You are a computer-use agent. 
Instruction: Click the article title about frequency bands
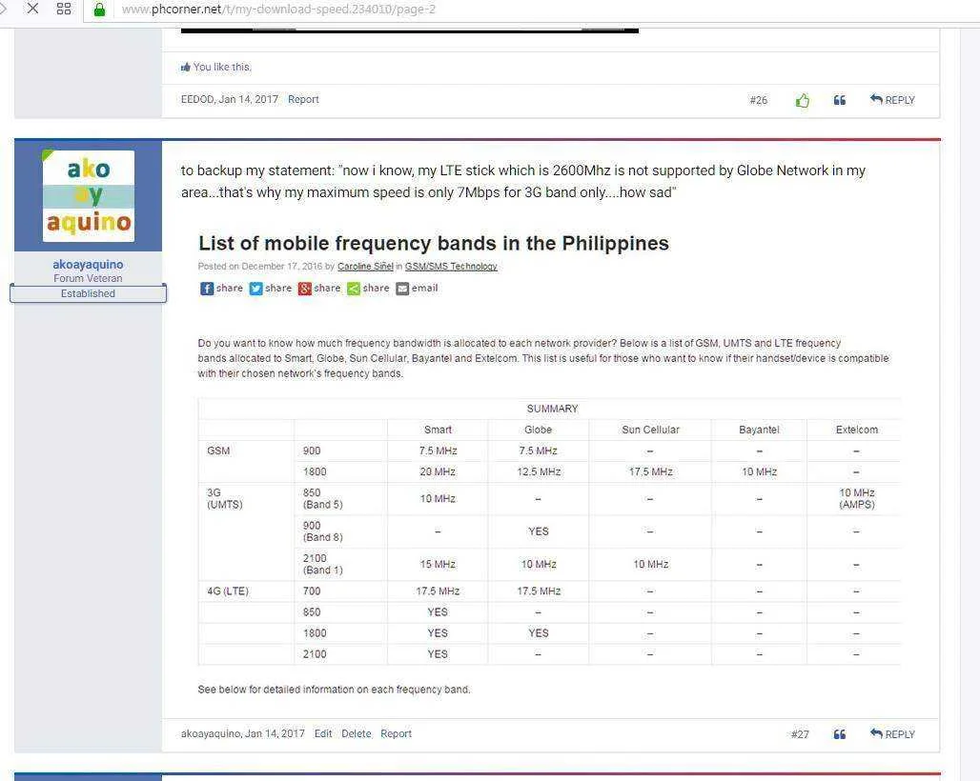click(x=434, y=243)
